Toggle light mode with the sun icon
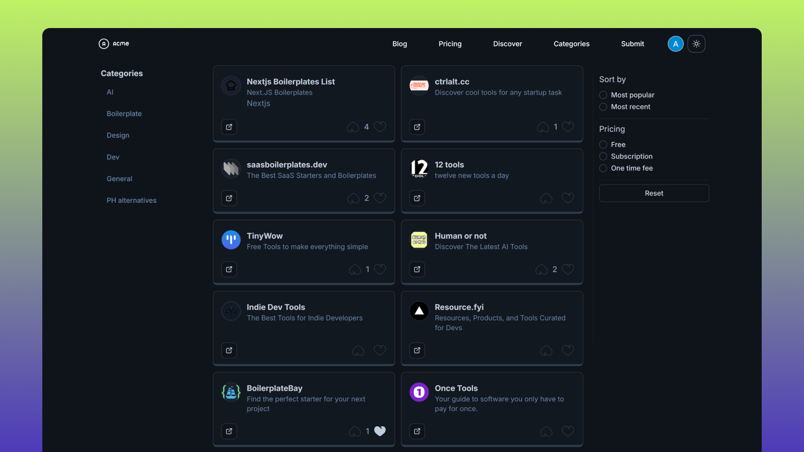The image size is (804, 452). [x=696, y=44]
